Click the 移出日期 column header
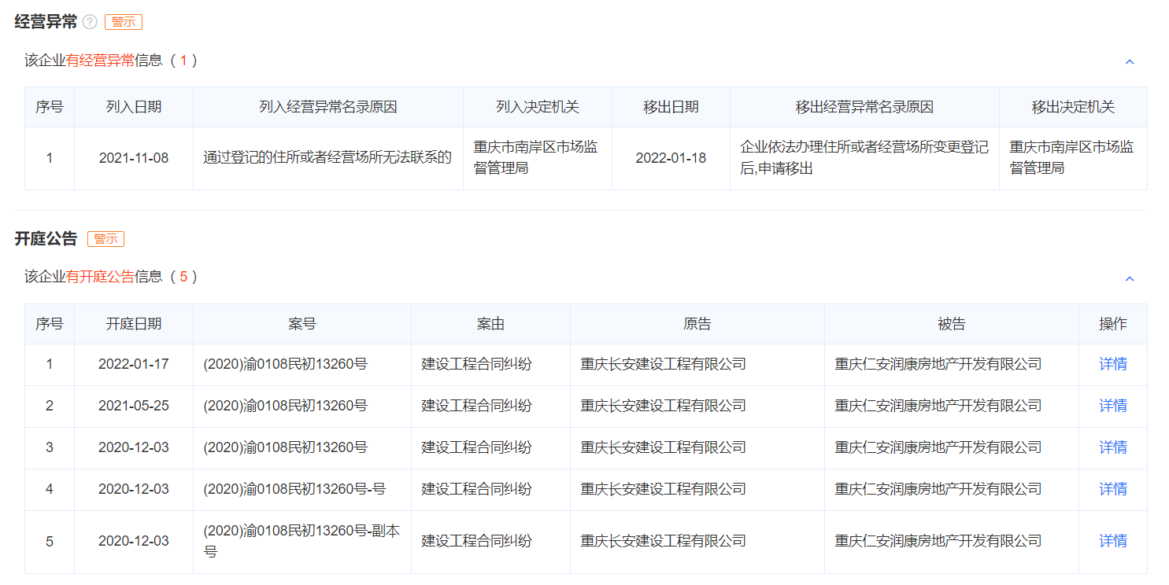Image resolution: width=1169 pixels, height=585 pixels. (671, 107)
